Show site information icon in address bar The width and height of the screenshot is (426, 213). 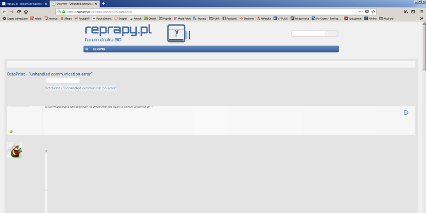coord(59,12)
